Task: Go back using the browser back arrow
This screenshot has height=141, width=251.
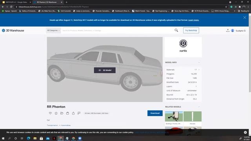Action: [3, 7]
